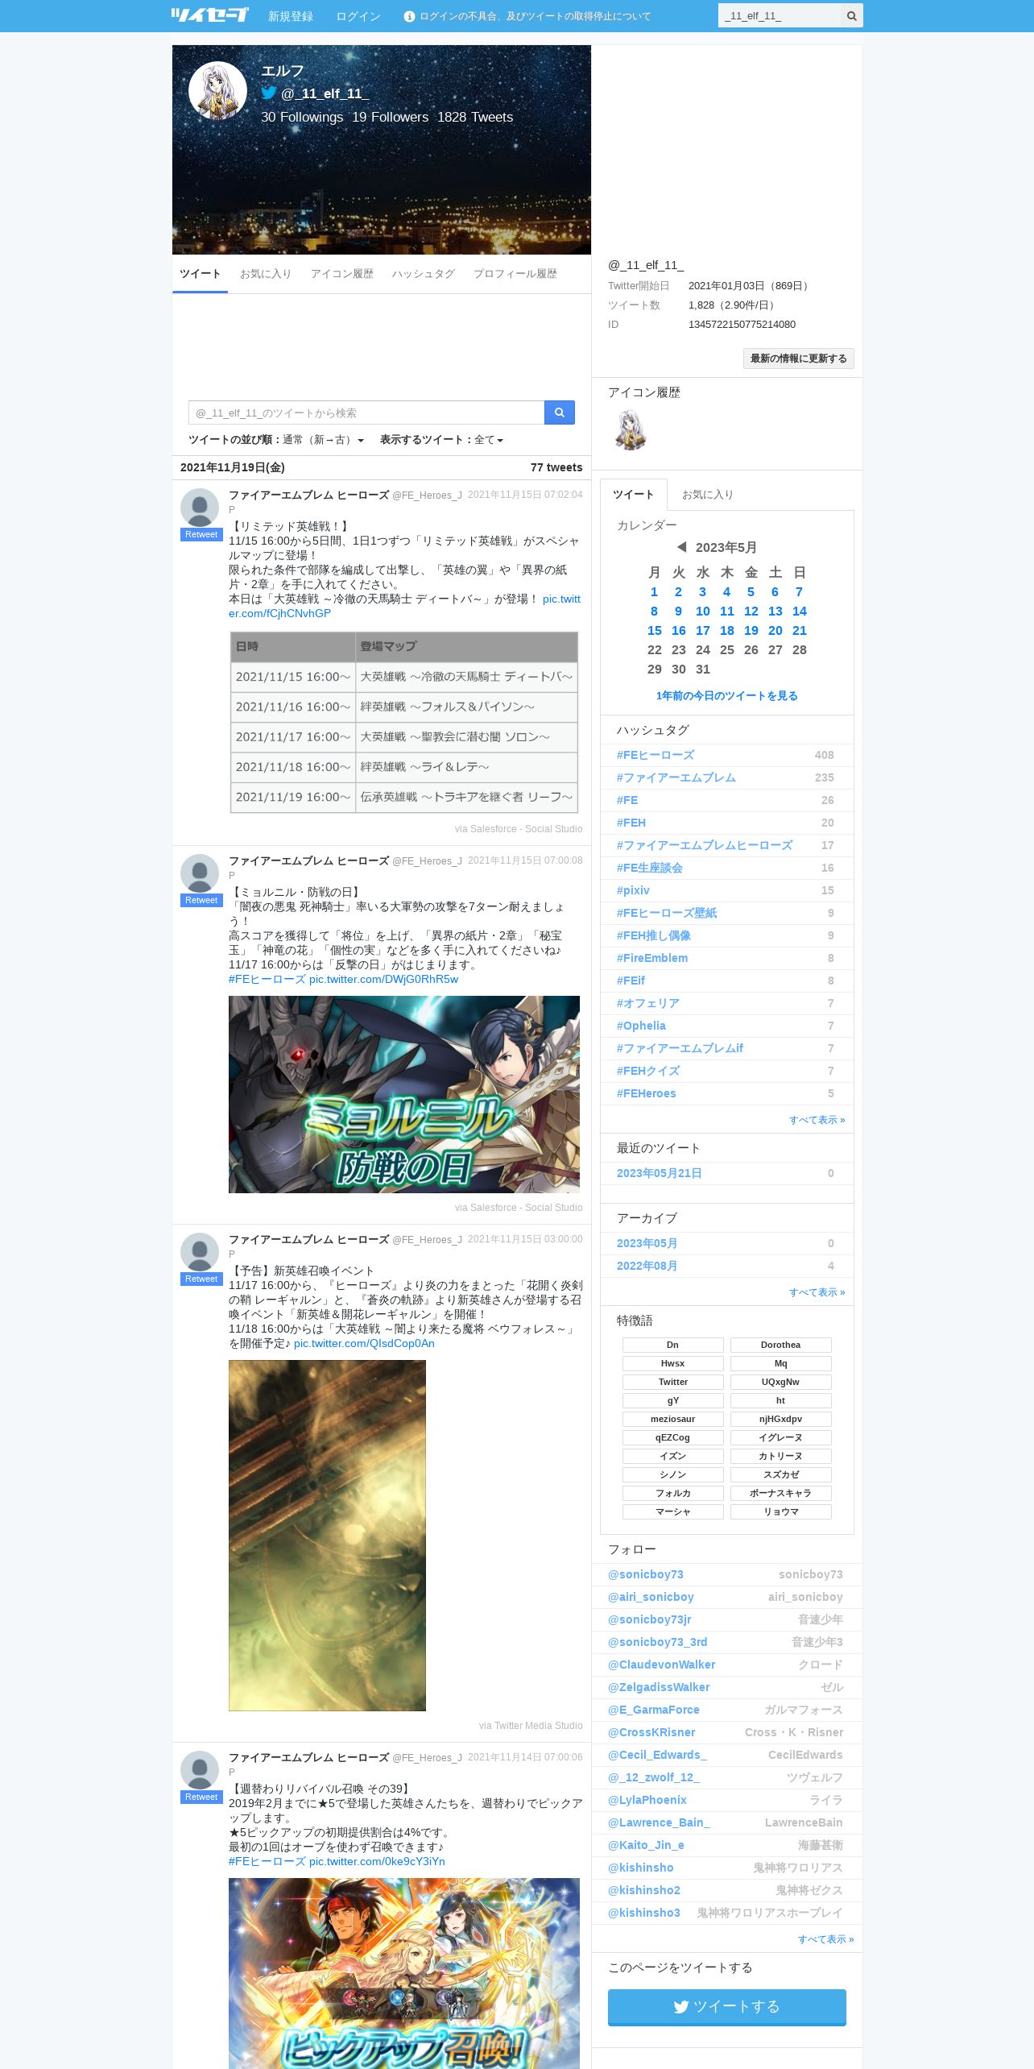Click 新規登録 in header
Screen dimensions: 1034x2069
[x=290, y=16]
